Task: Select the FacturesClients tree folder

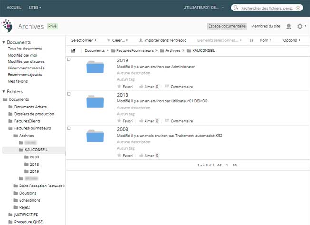Action: click(x=27, y=121)
